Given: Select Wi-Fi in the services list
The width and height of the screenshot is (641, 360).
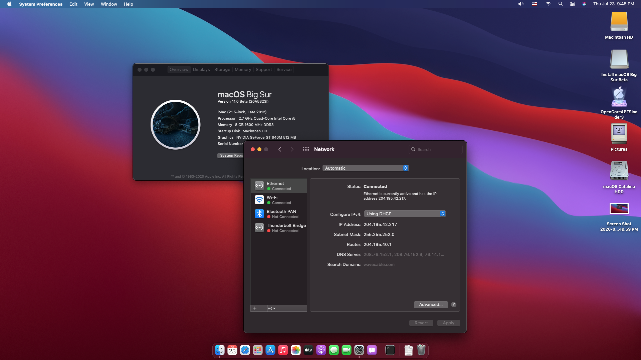Looking at the screenshot, I should tap(278, 200).
